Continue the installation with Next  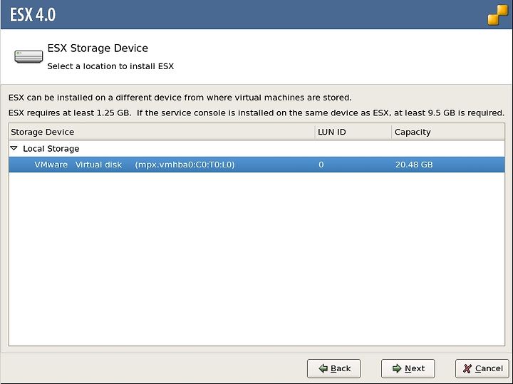coord(408,368)
